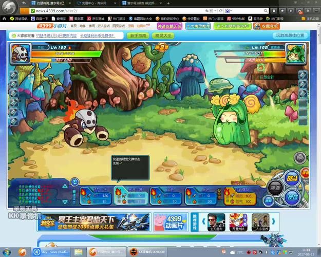
Task: Open the 动作 nav item
Action: click(83, 26)
